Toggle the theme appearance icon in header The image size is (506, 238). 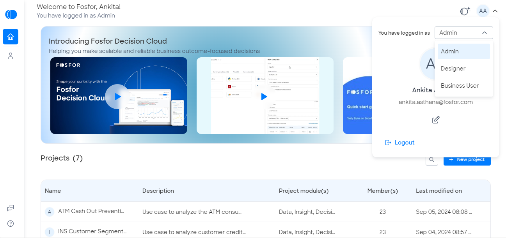click(x=465, y=11)
